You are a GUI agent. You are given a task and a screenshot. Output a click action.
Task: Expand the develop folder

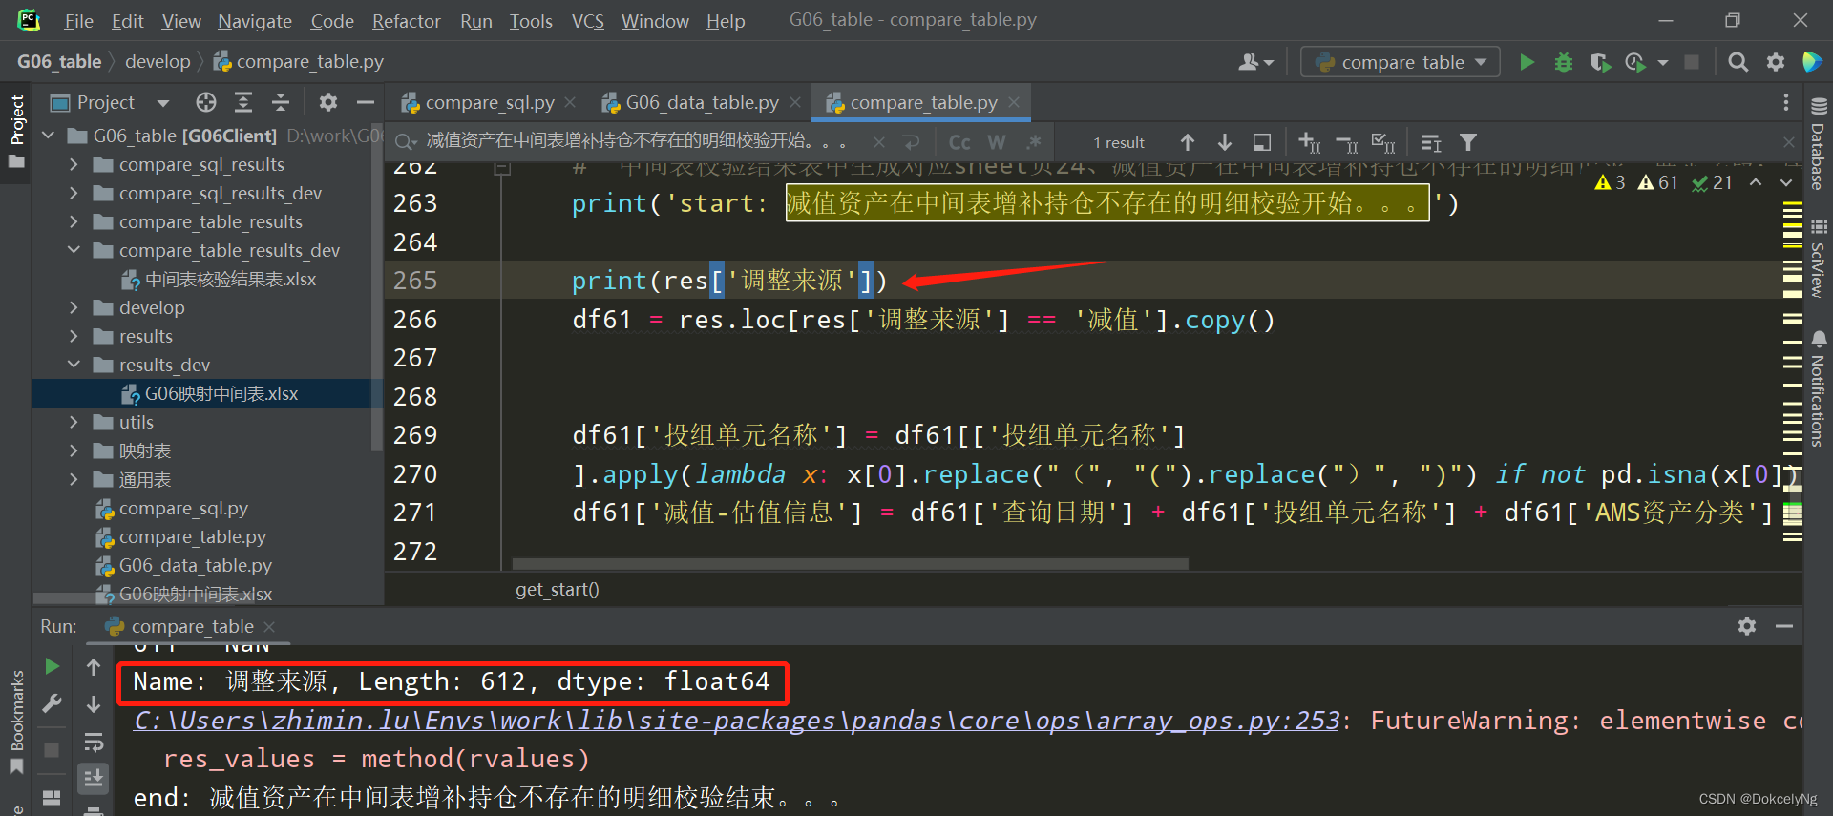[74, 307]
